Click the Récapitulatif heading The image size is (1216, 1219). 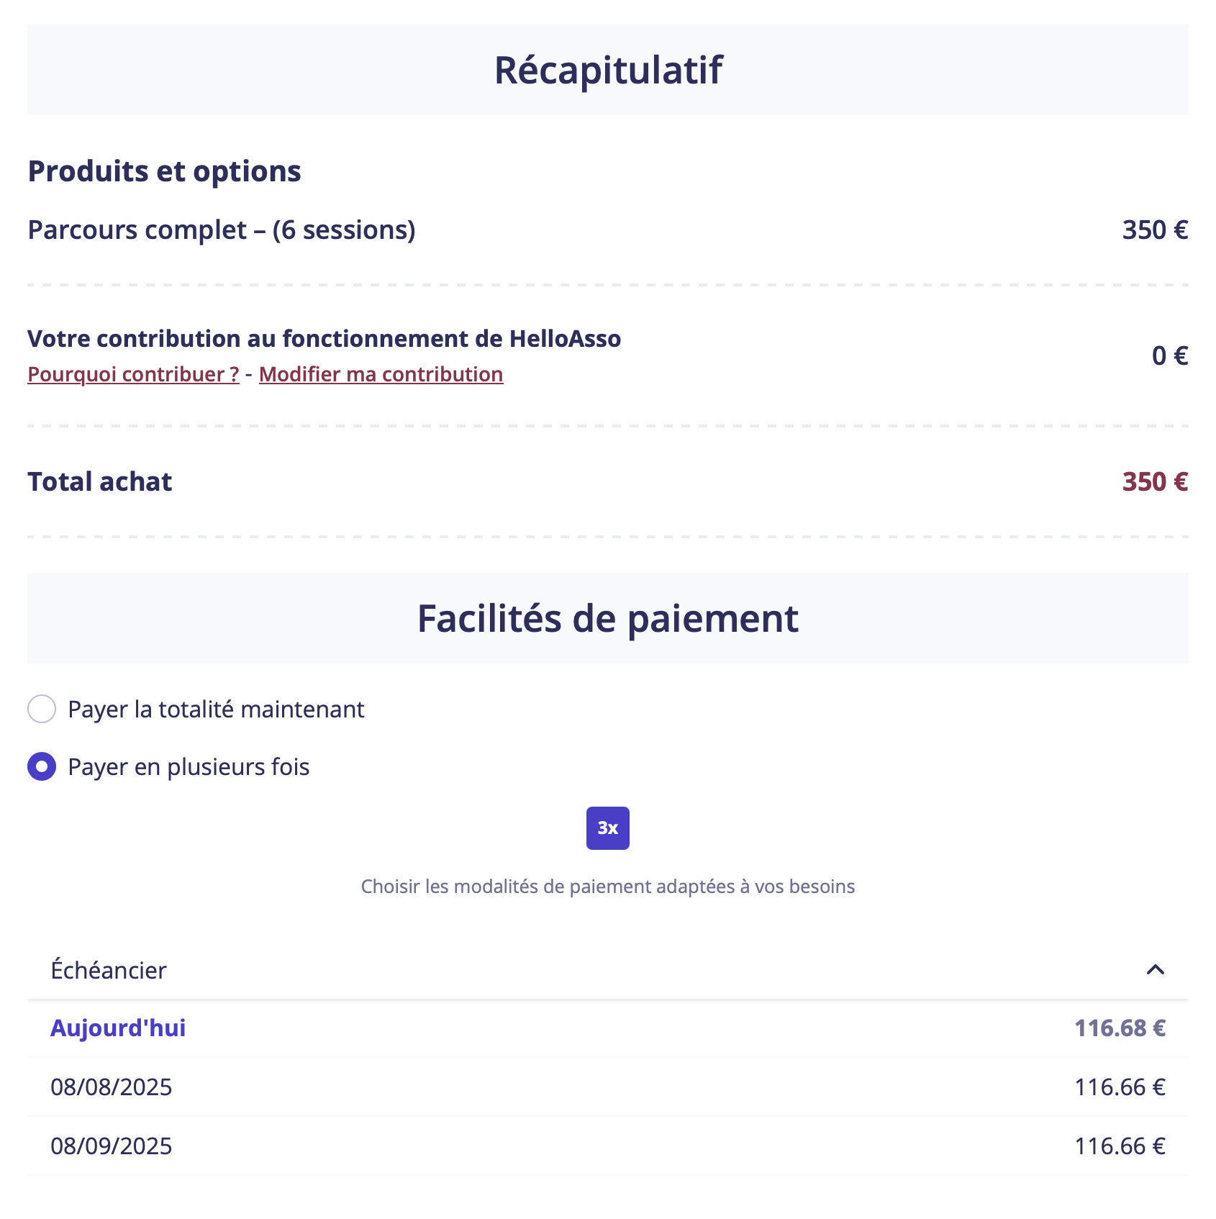608,70
